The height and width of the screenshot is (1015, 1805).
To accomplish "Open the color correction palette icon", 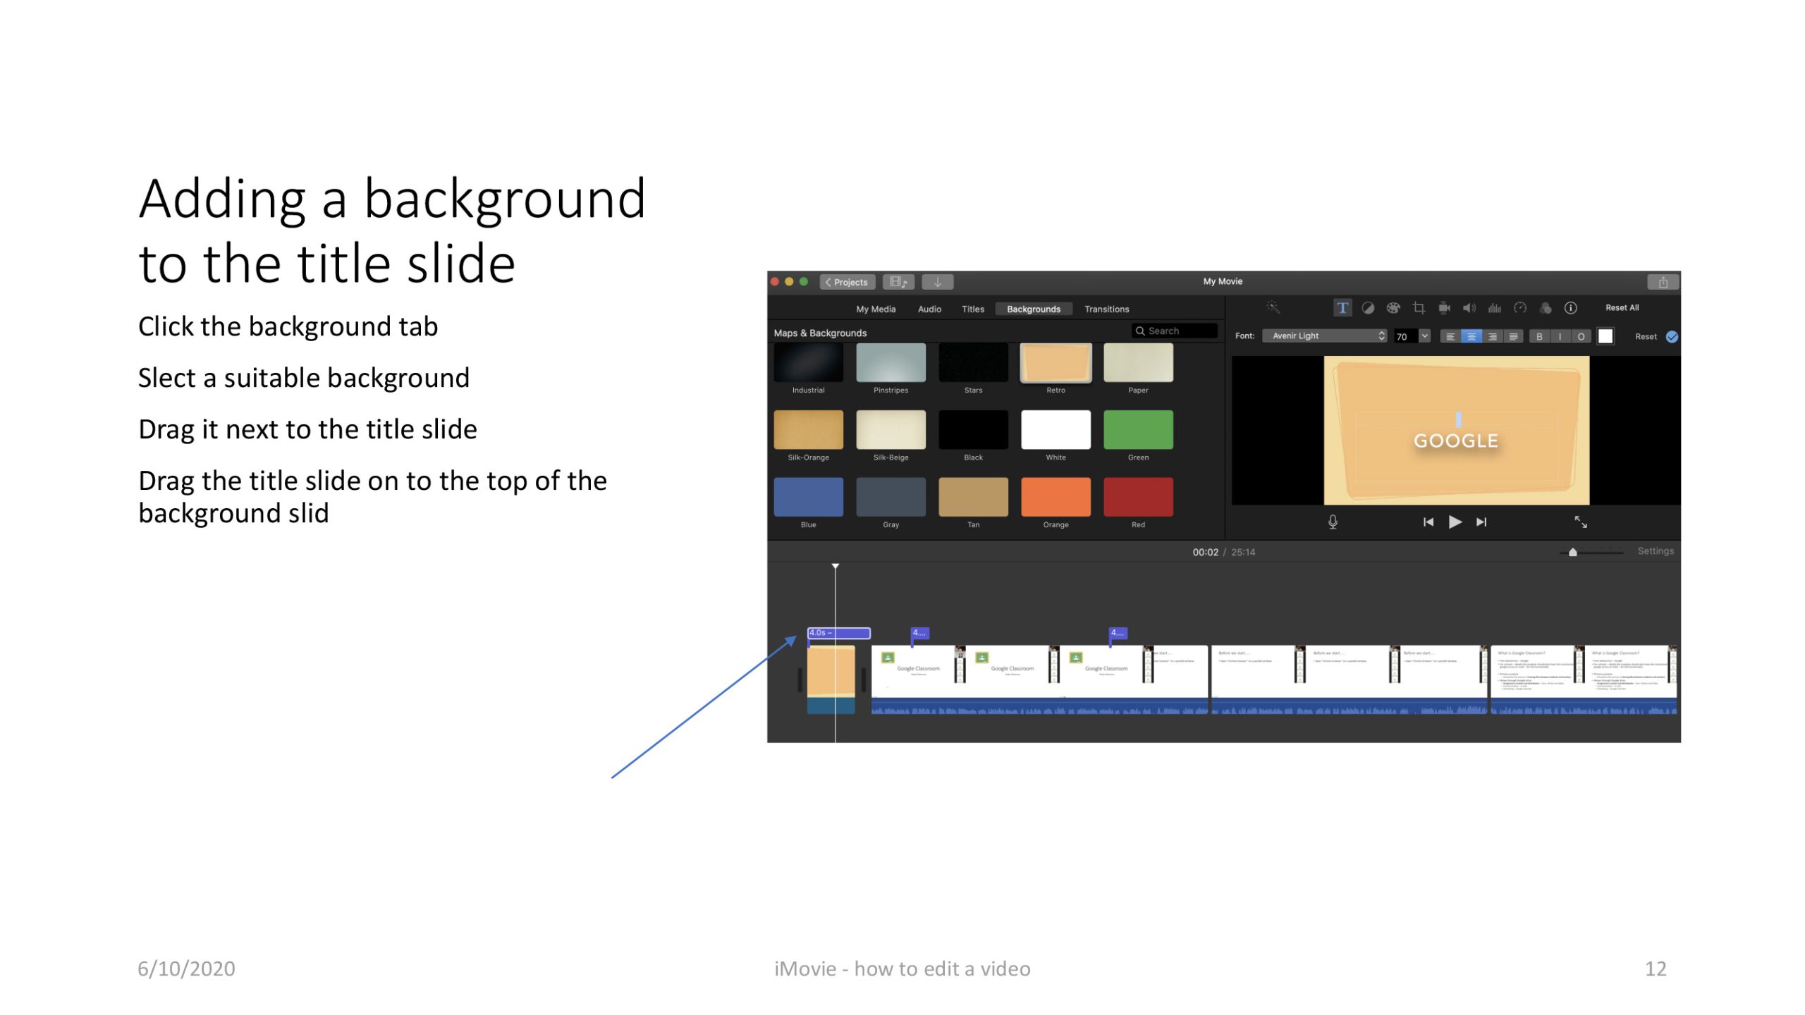I will [1393, 308].
